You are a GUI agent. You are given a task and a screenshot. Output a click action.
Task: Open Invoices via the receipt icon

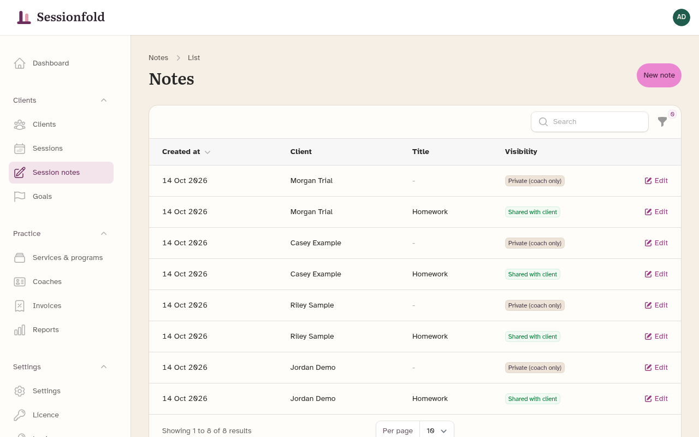click(x=20, y=306)
